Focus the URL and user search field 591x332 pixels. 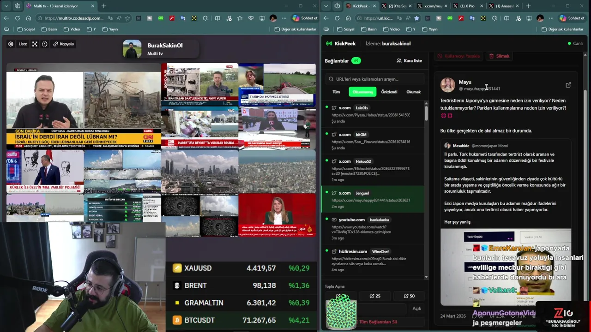[375, 79]
